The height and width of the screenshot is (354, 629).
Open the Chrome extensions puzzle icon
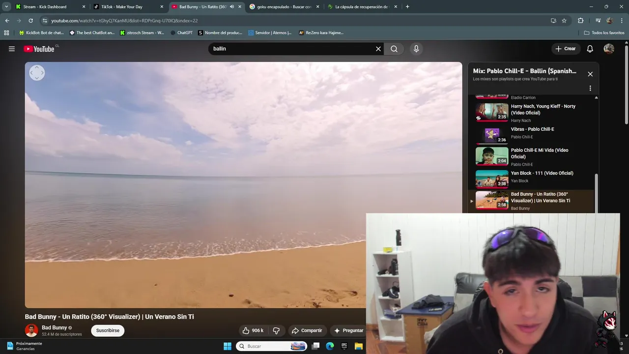pos(580,21)
